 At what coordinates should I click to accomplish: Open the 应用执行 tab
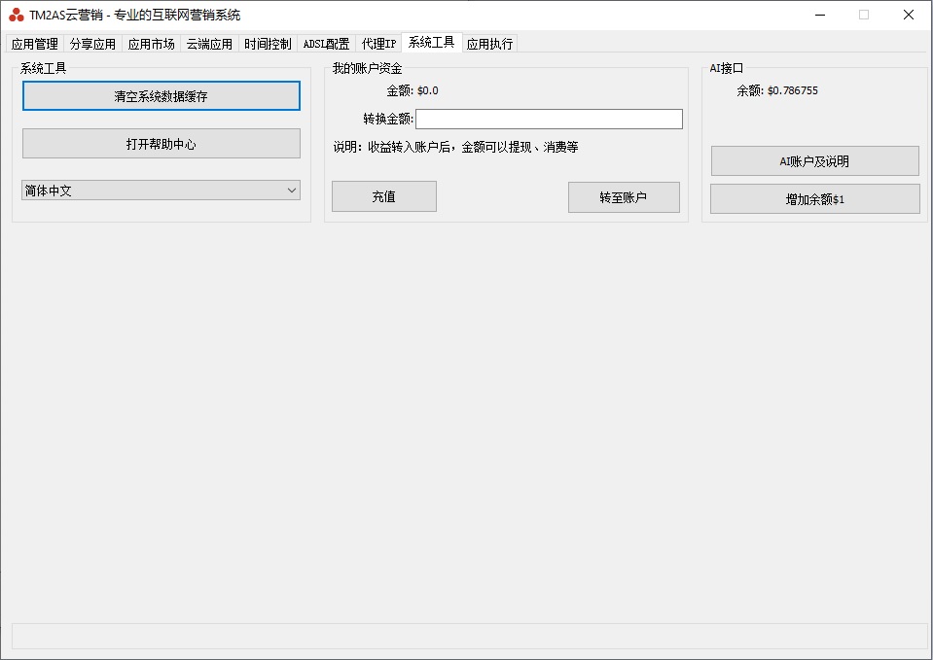tap(489, 44)
